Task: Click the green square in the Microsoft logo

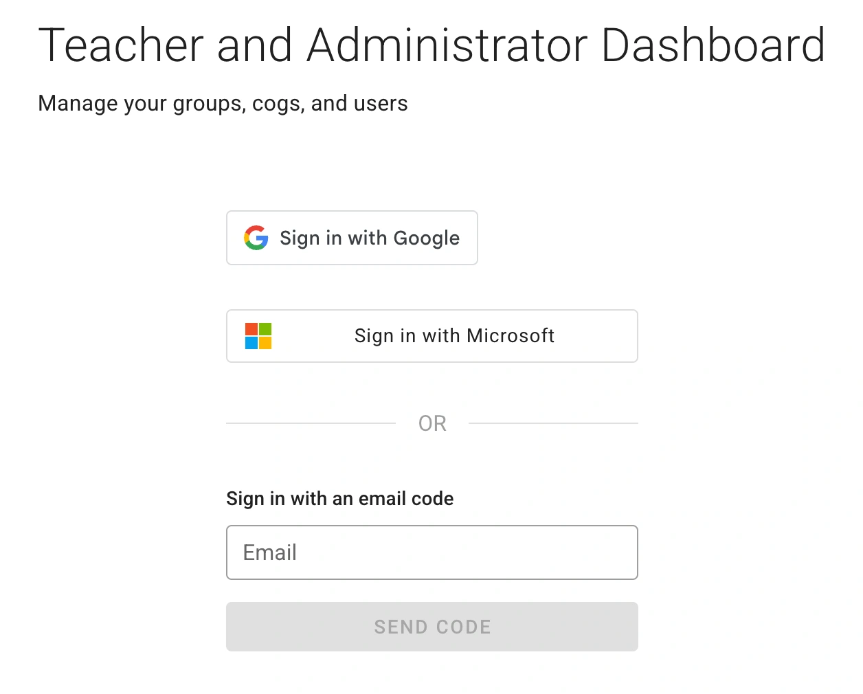Action: coord(265,330)
